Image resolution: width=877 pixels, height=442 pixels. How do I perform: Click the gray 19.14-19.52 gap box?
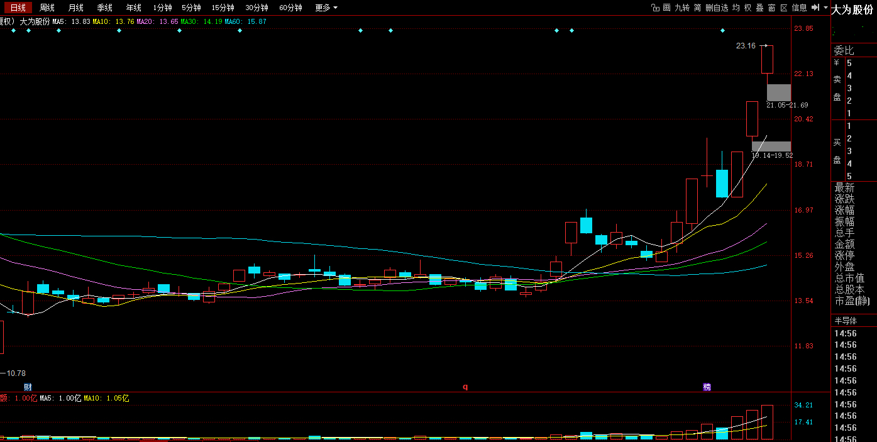click(771, 146)
